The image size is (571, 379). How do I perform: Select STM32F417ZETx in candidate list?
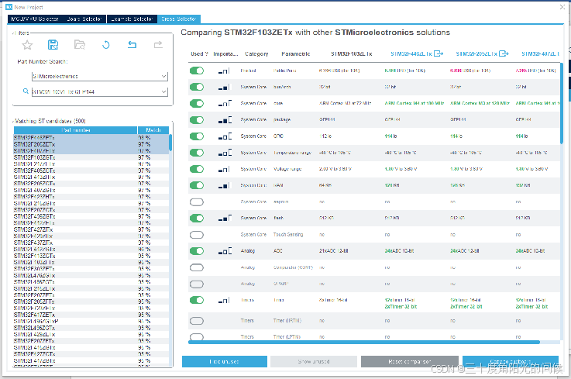click(91, 315)
